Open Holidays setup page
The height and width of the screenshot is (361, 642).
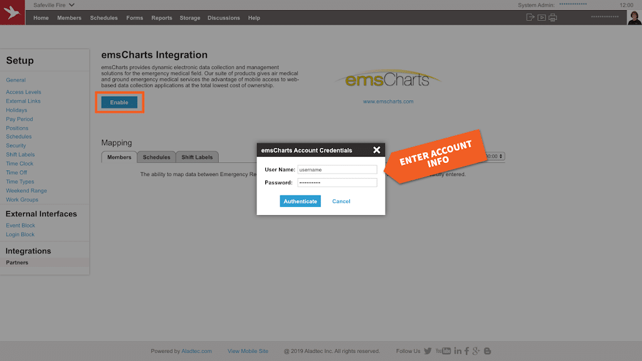click(x=16, y=110)
